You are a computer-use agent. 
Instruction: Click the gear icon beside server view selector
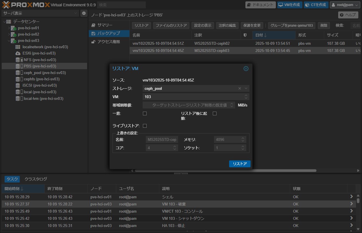84,13
